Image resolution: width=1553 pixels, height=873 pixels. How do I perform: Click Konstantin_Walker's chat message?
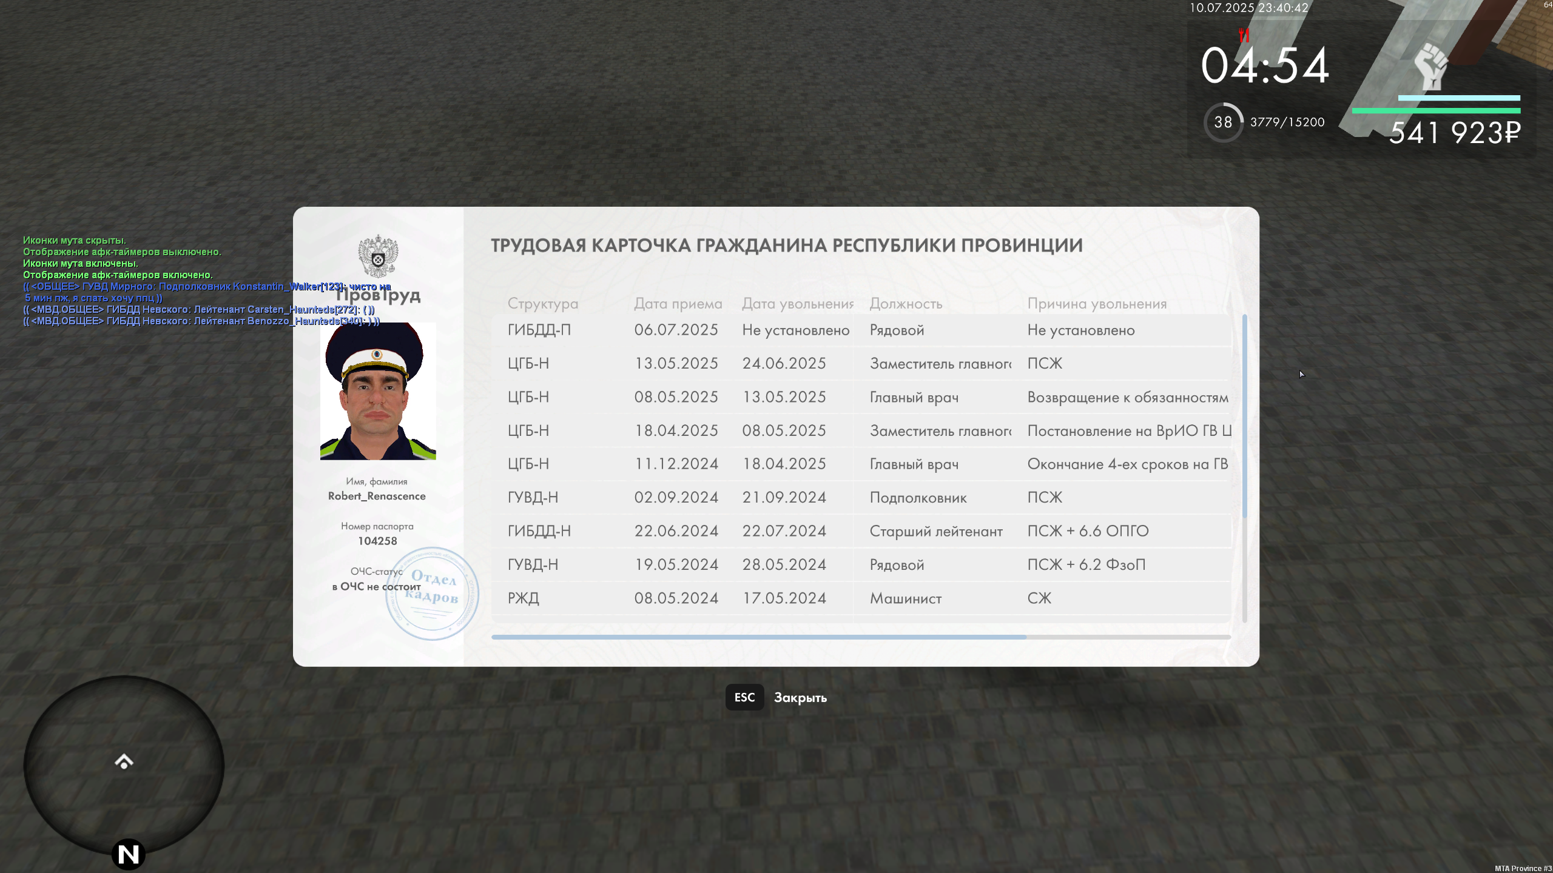207,292
